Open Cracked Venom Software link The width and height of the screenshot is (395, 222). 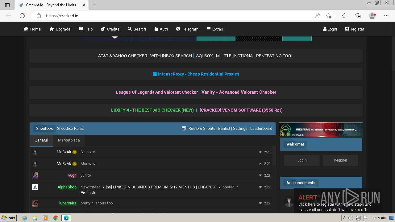[241, 110]
